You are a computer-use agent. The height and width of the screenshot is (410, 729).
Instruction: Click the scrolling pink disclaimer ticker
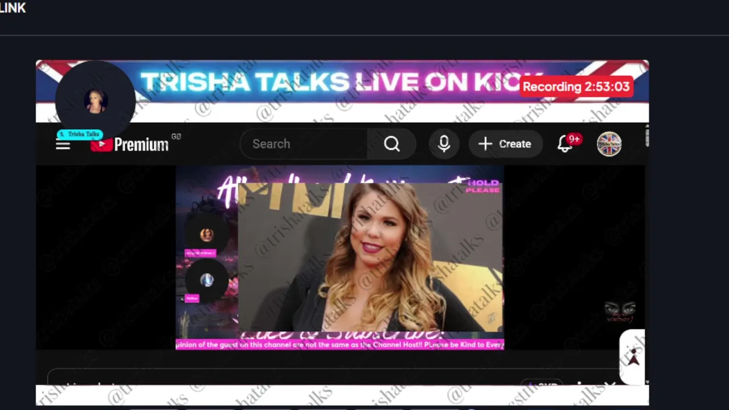pyautogui.click(x=340, y=345)
